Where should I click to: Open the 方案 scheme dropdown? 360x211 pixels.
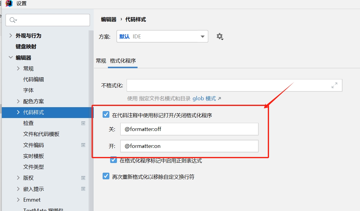pos(162,37)
